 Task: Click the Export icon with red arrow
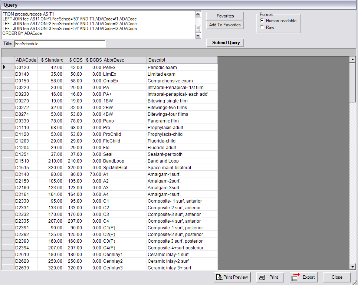click(x=295, y=277)
